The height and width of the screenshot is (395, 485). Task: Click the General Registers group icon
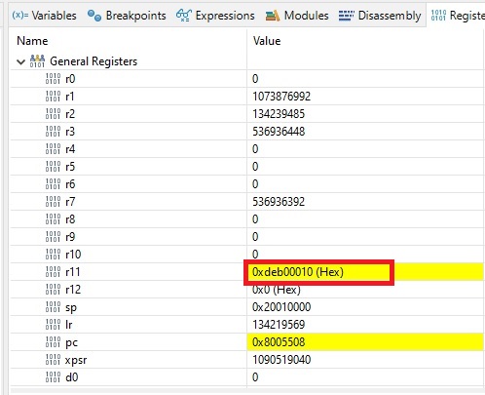(x=37, y=61)
